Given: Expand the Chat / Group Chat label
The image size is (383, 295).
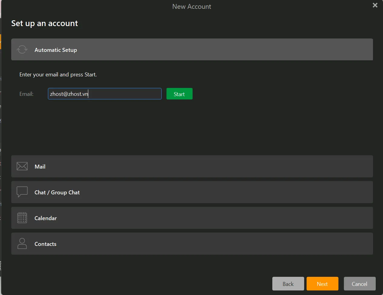Looking at the screenshot, I should pos(57,193).
